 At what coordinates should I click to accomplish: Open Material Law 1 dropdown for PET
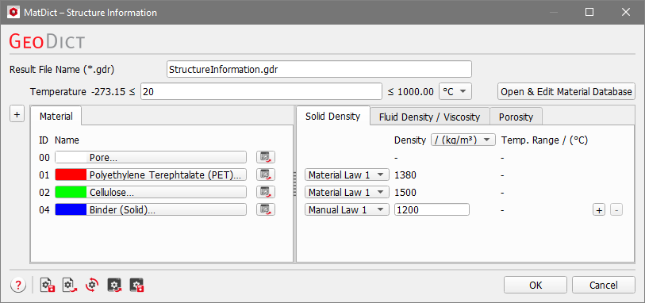click(x=347, y=175)
